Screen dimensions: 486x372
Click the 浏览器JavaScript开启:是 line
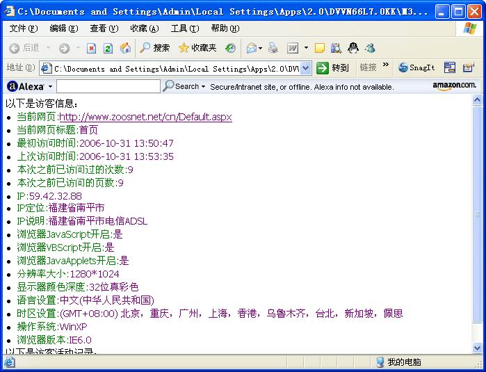[x=70, y=234]
